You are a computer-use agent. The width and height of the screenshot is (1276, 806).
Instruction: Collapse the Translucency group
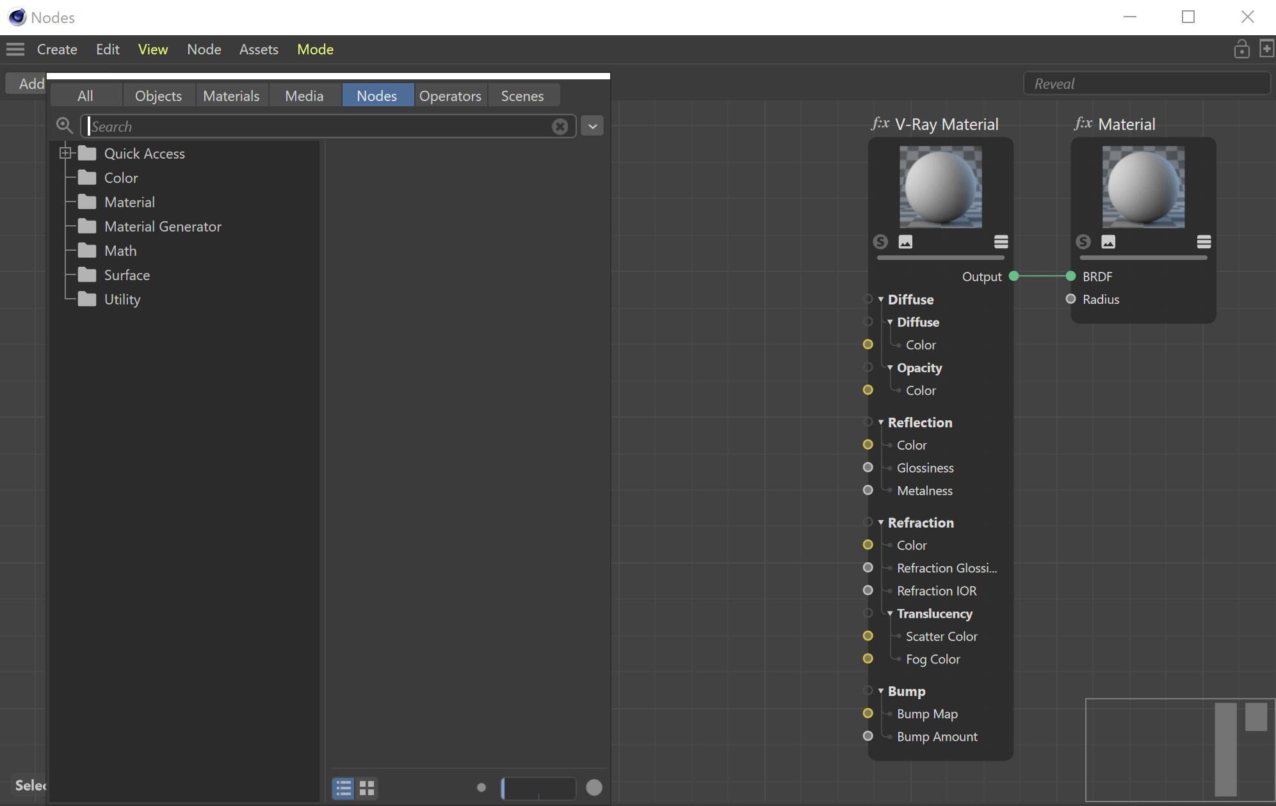pyautogui.click(x=890, y=613)
